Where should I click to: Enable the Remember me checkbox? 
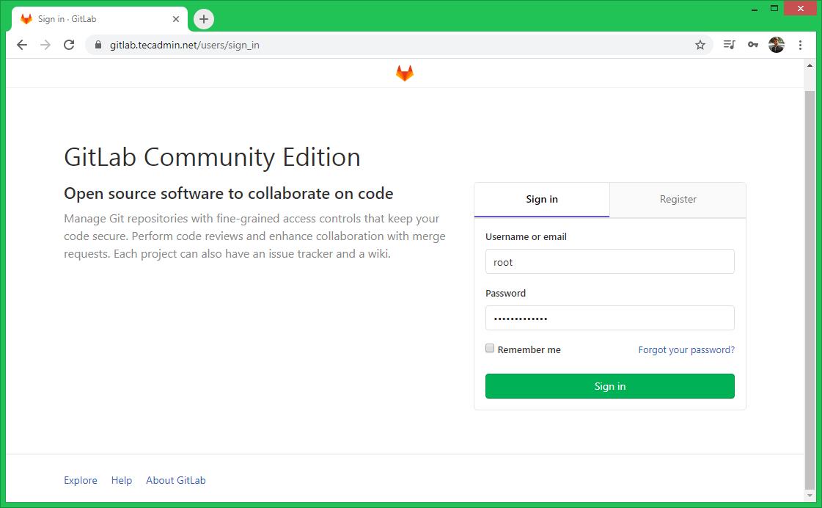coord(490,348)
